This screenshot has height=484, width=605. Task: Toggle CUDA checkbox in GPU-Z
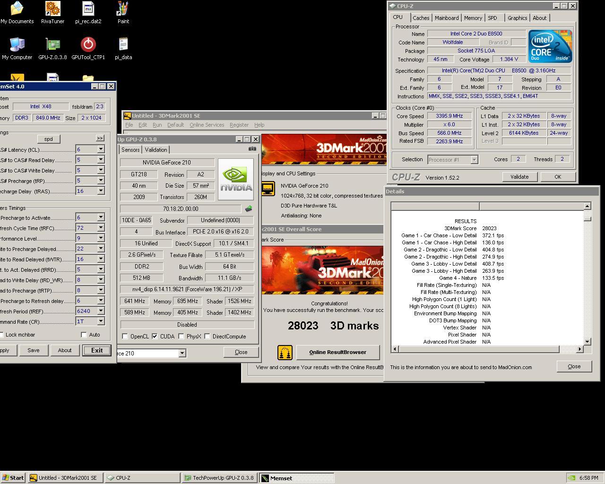point(155,337)
